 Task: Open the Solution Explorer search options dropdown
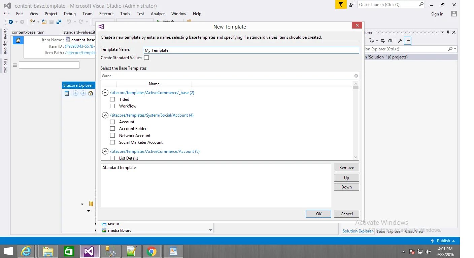tap(455, 49)
